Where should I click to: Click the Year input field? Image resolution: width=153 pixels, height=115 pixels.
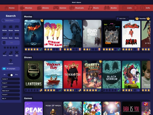(x=11, y=43)
